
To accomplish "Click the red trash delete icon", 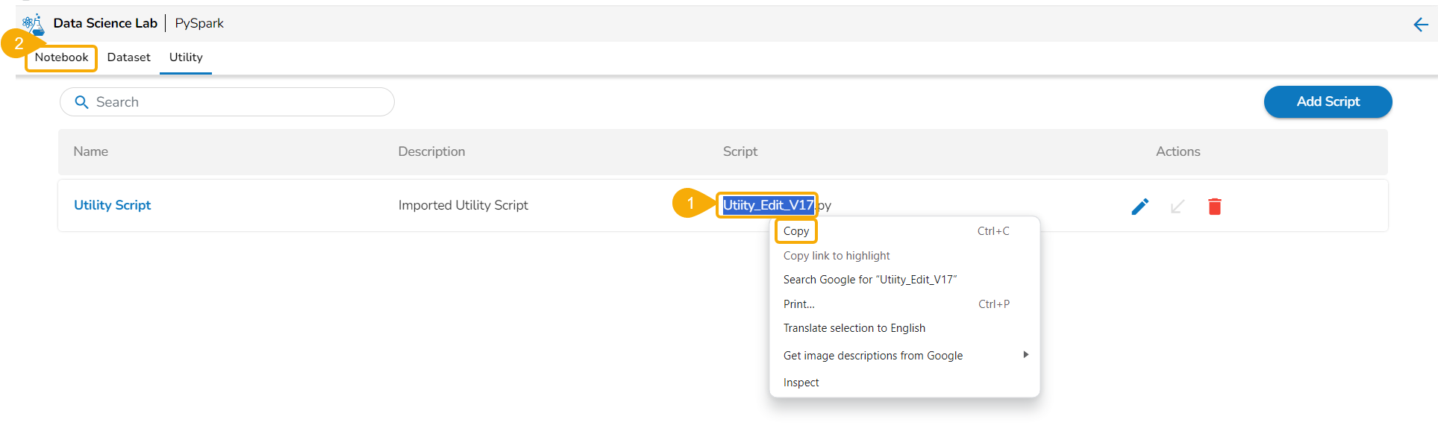I will (1214, 207).
